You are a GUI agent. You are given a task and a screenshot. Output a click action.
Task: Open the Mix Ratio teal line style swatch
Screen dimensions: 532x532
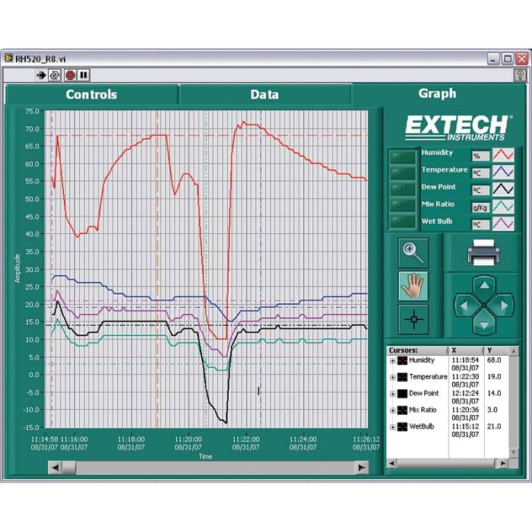503,206
